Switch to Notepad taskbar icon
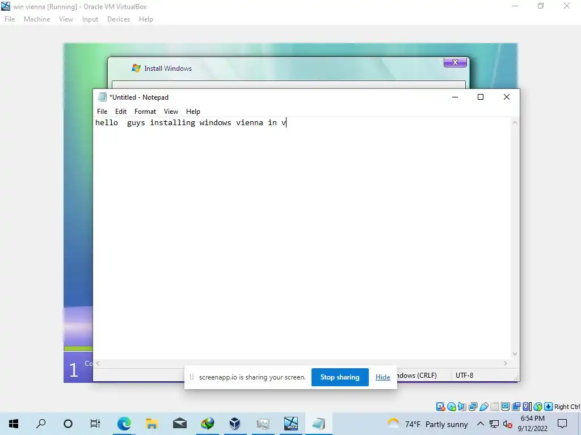This screenshot has height=435, width=581. coord(319,424)
